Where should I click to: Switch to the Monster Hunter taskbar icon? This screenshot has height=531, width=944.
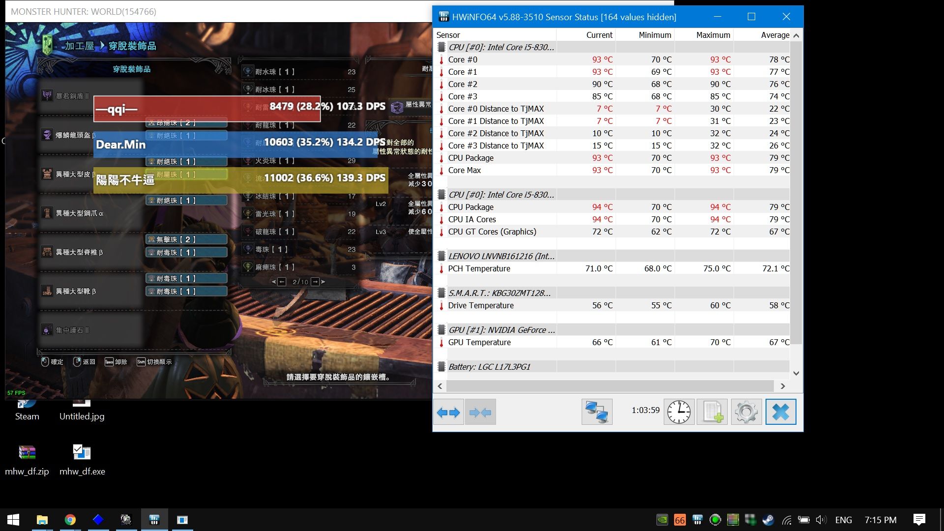[x=126, y=520]
